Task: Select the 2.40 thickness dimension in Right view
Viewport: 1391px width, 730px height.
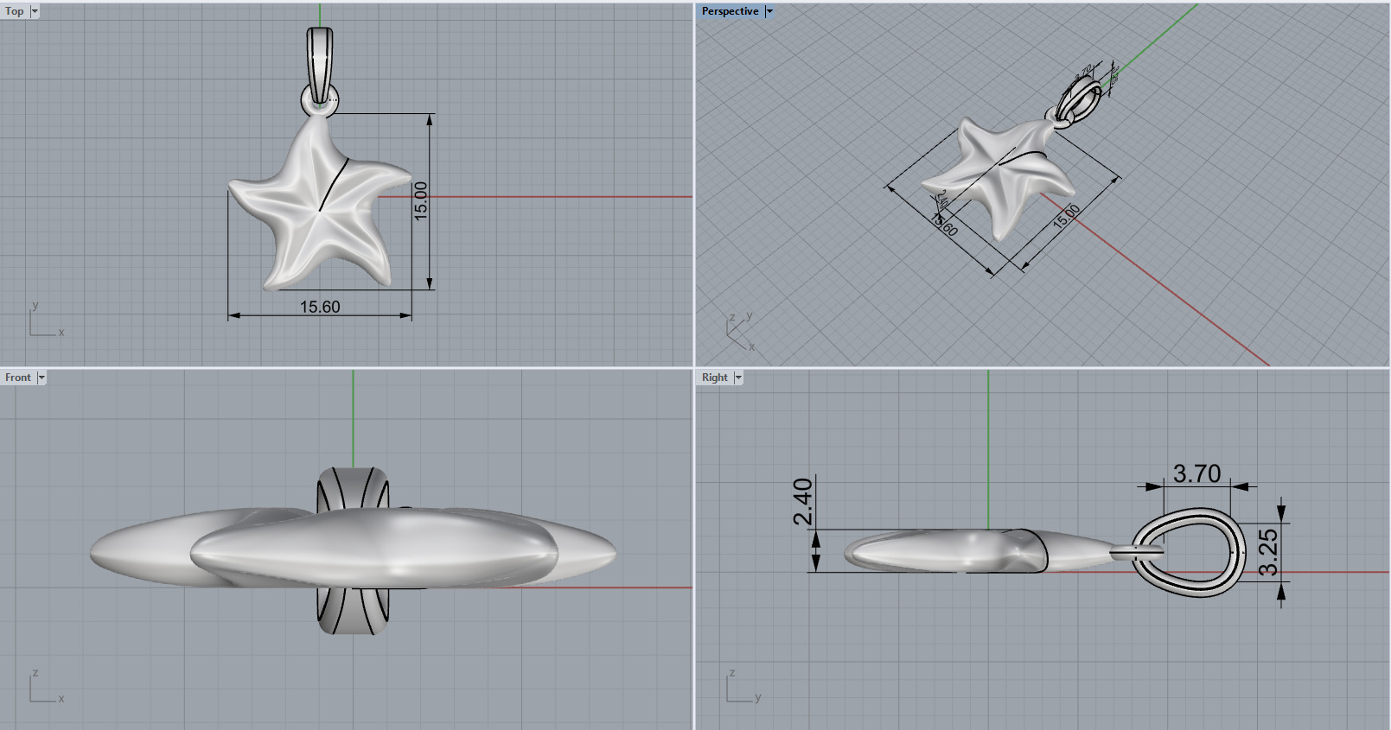Action: (x=803, y=501)
